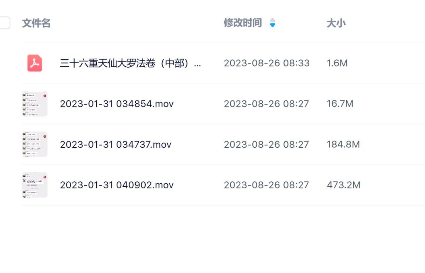The image size is (425, 273).
Task: Open thumbnail of 2023-01-31 034854.mov
Action: coord(35,104)
